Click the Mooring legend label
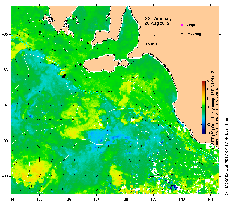Image resolution: width=231 pixels, height=204 pixels. [x=194, y=34]
